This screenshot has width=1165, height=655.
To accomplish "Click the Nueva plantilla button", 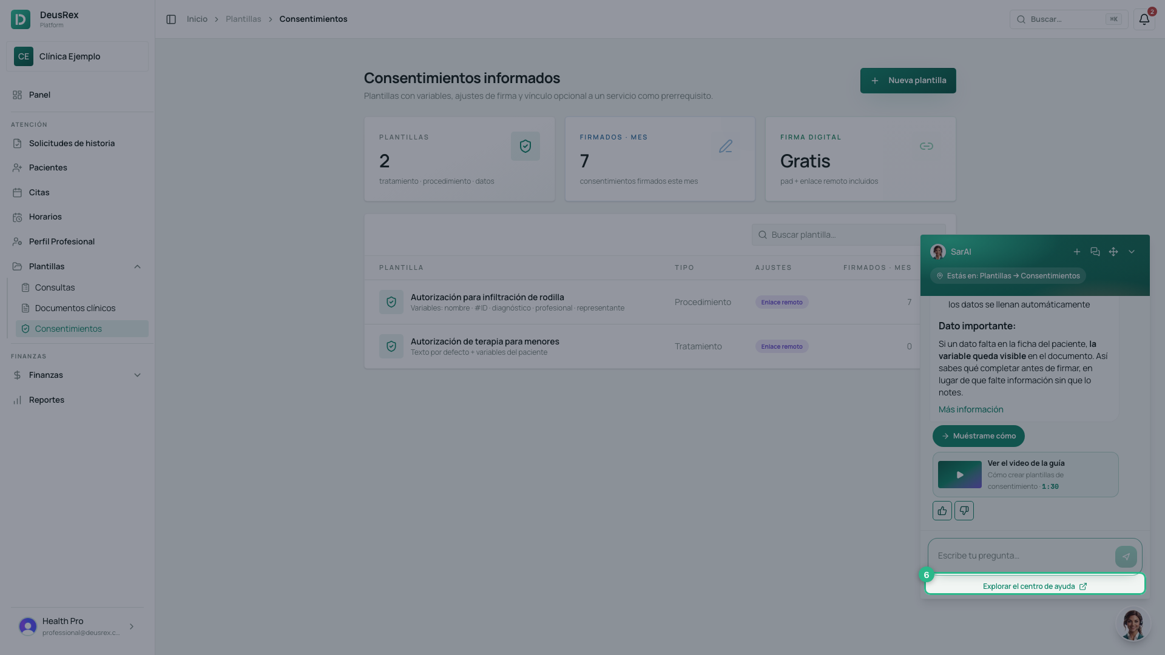I will (908, 81).
